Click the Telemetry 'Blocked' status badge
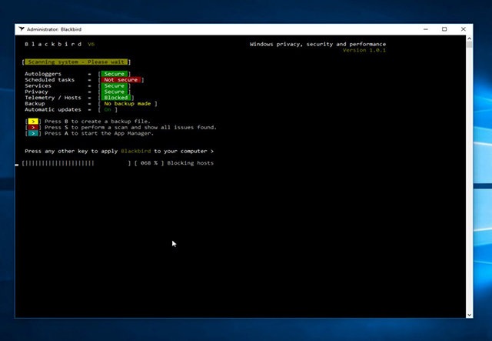This screenshot has height=341, width=492. [116, 98]
